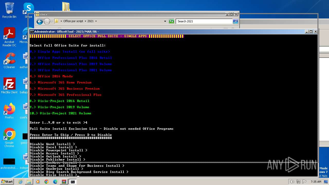
Task: Switch to the command prompt taskbar button
Action: click(x=73, y=182)
